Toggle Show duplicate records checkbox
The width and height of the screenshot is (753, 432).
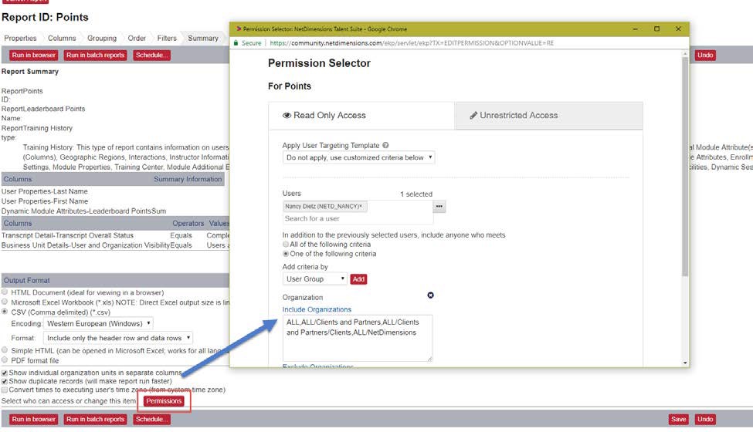click(x=5, y=381)
